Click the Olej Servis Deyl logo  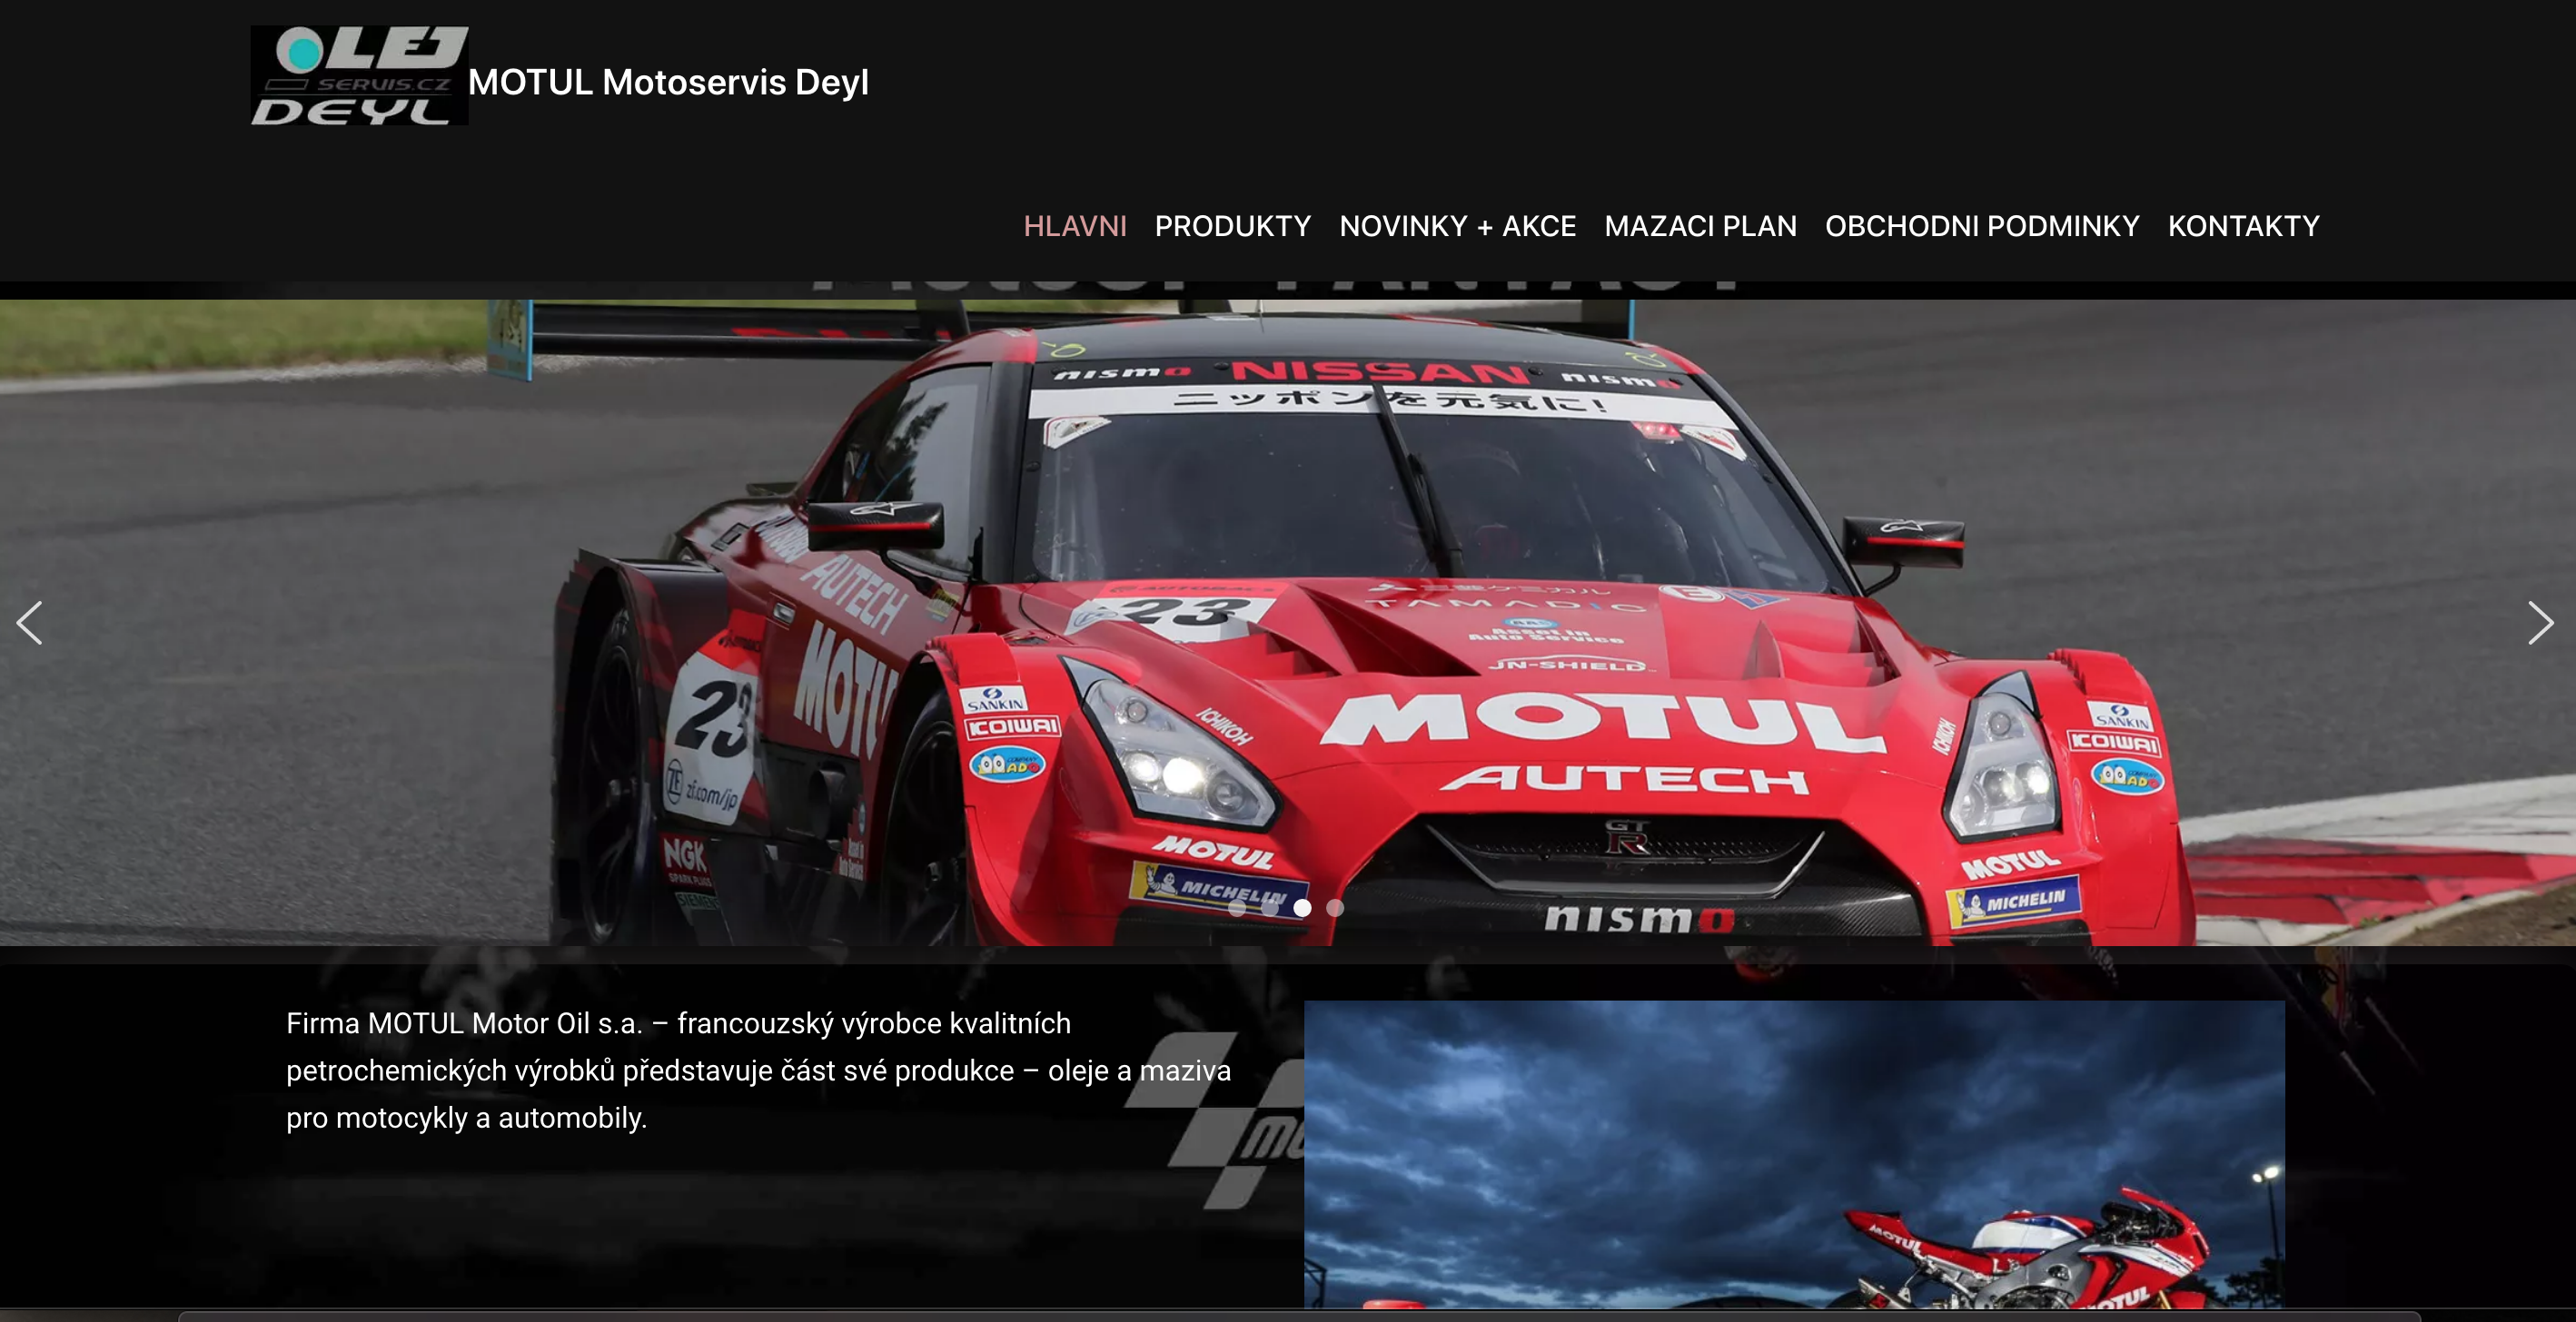[359, 76]
